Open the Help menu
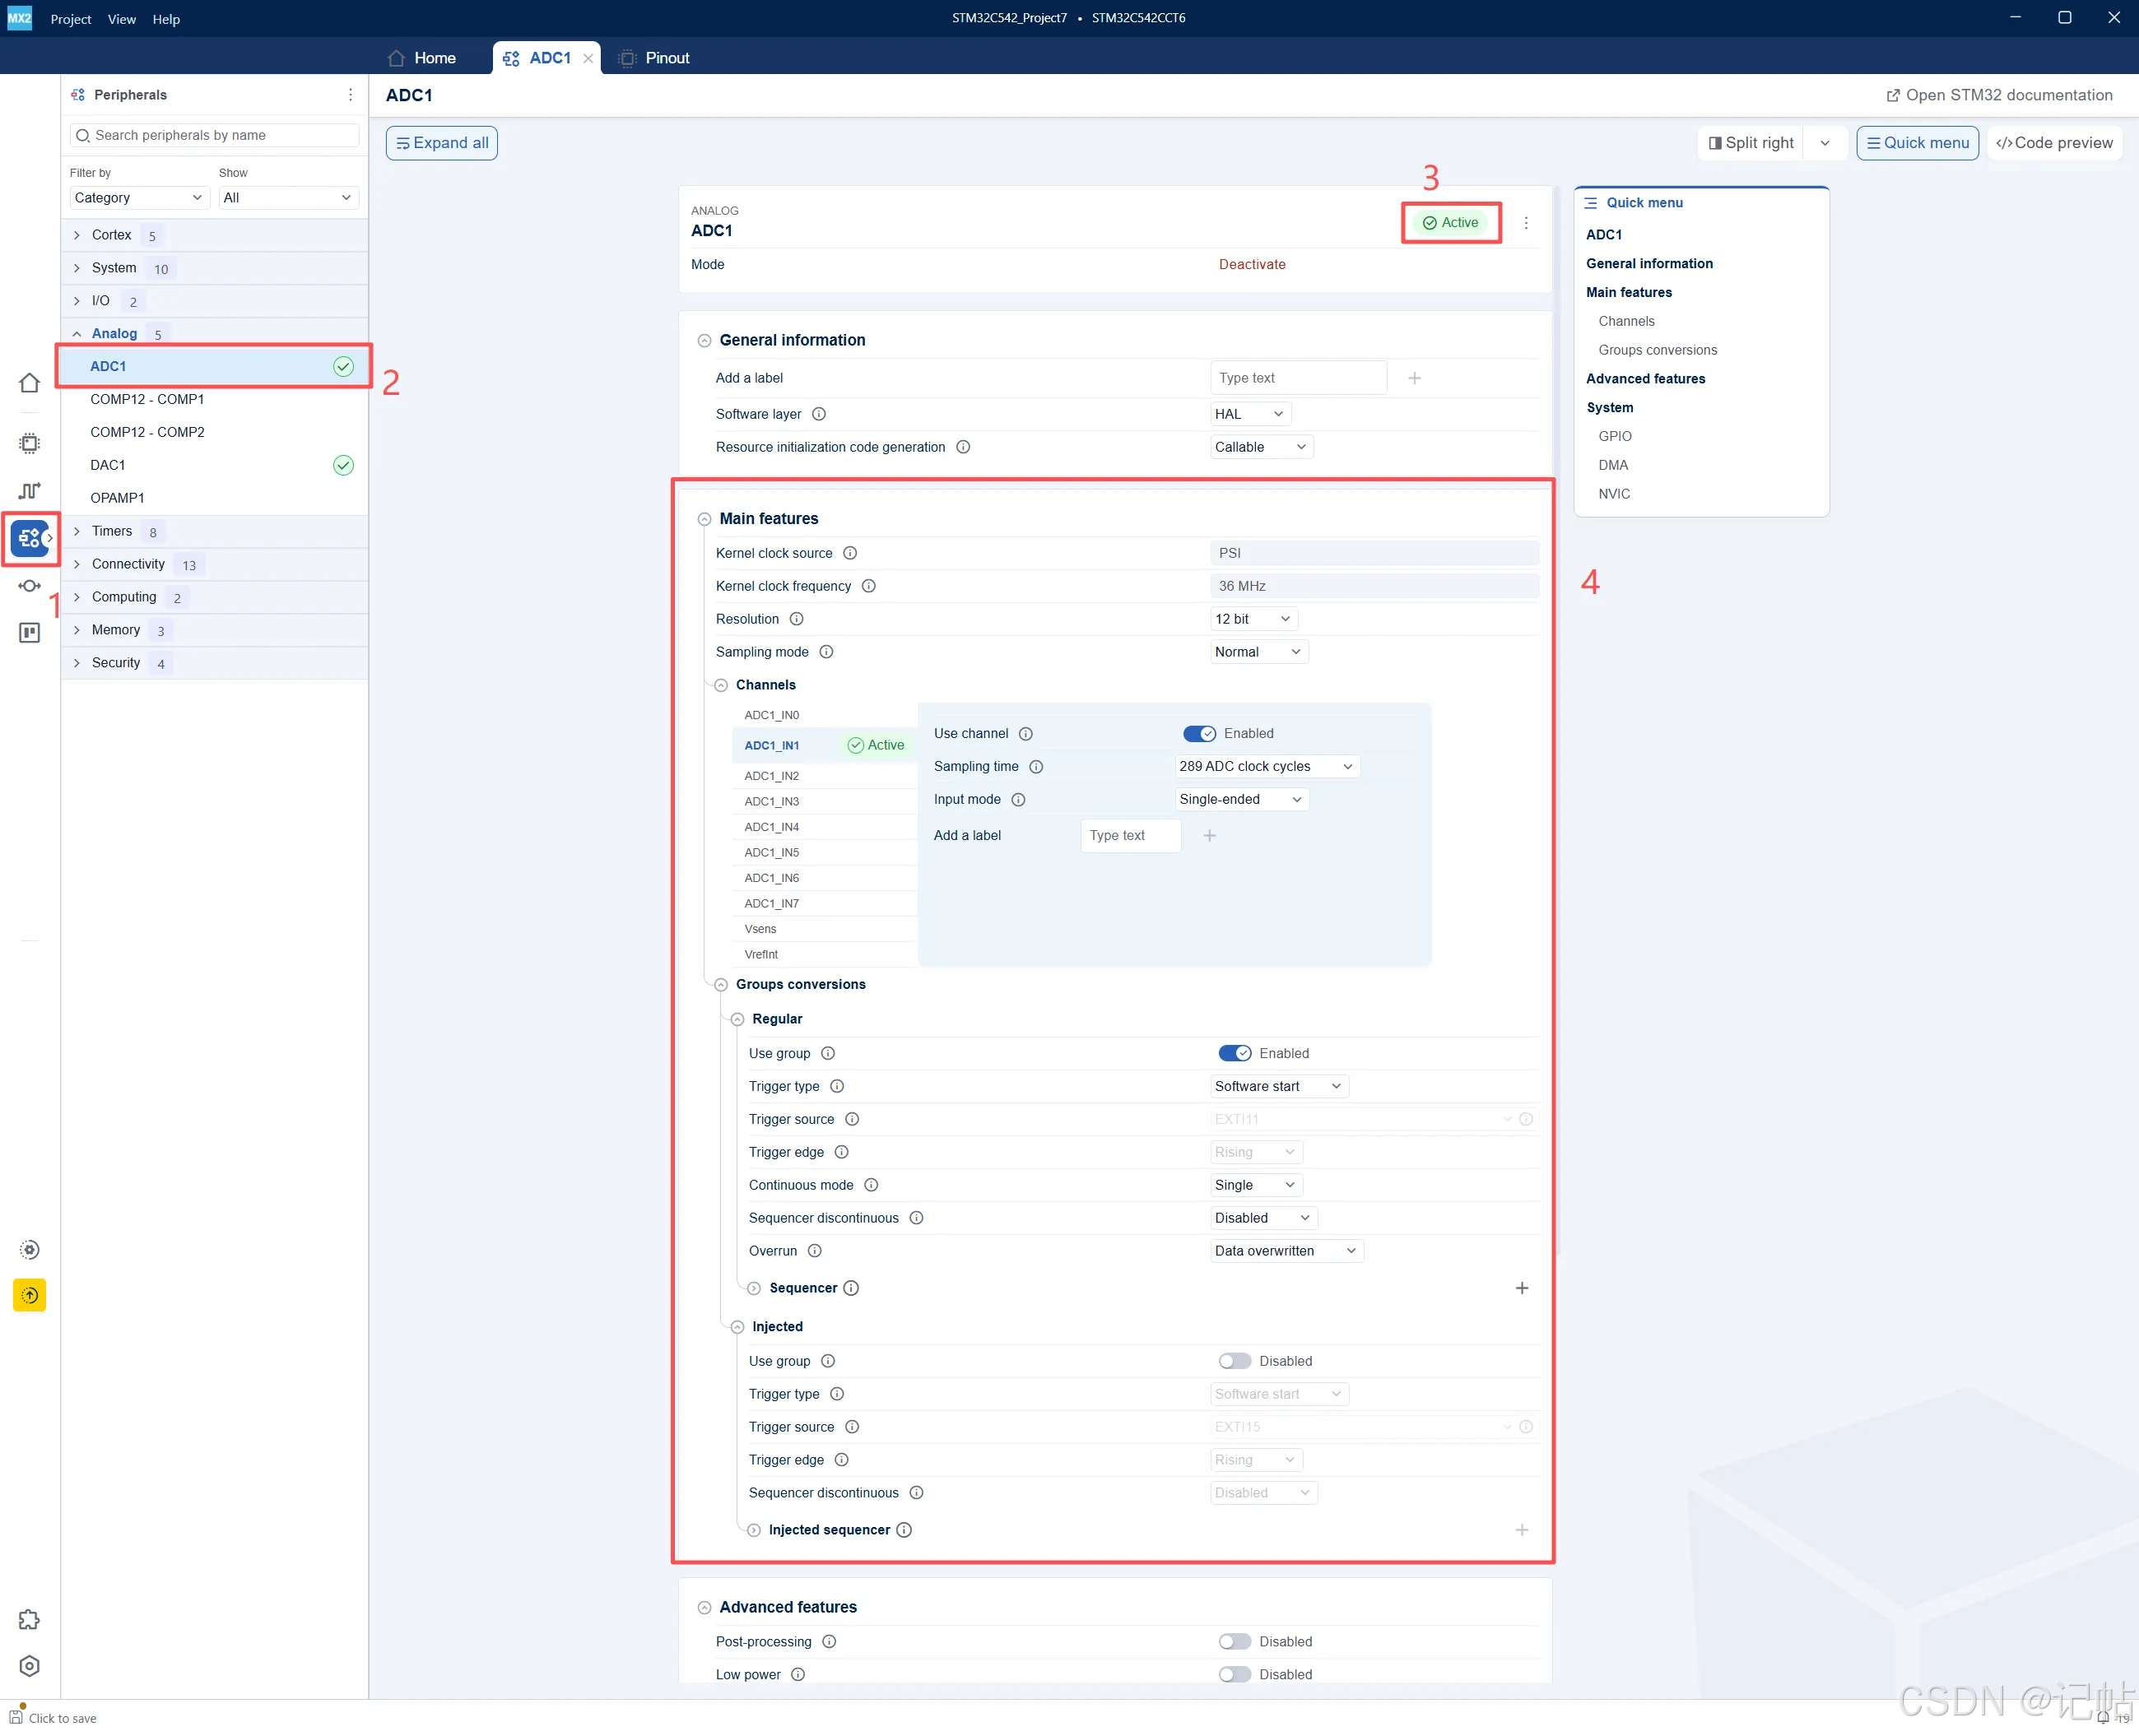The height and width of the screenshot is (1736, 2139). tap(166, 19)
